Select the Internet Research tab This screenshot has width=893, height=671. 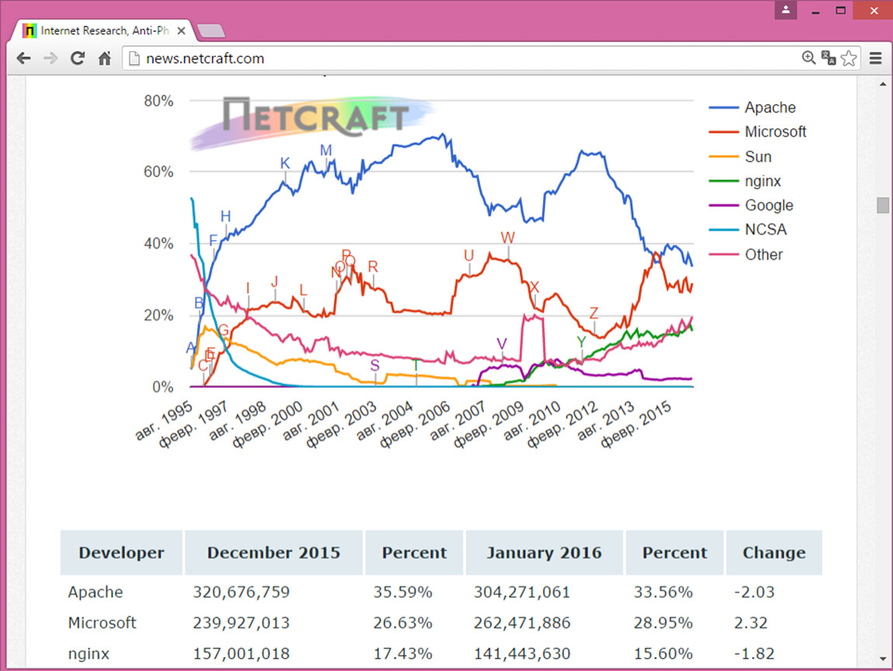pyautogui.click(x=101, y=31)
